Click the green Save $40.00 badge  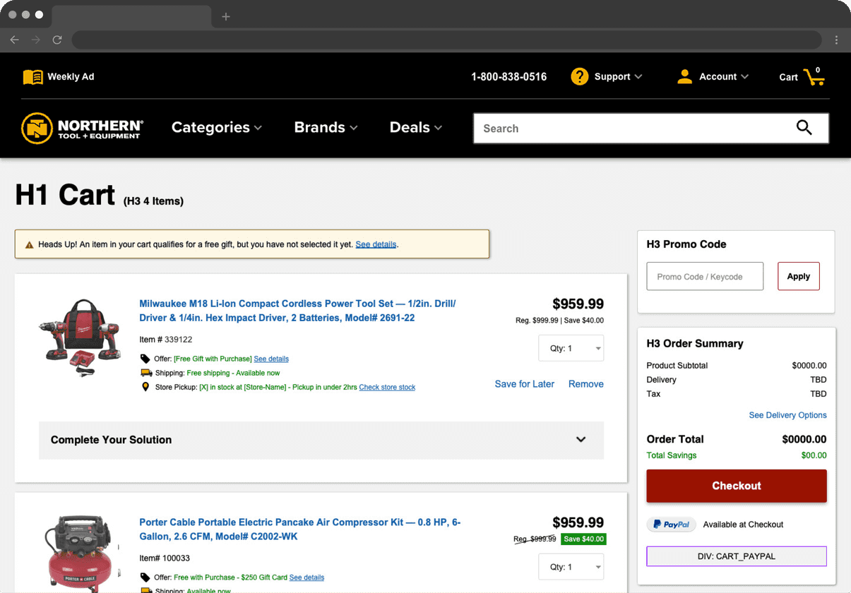[583, 539]
